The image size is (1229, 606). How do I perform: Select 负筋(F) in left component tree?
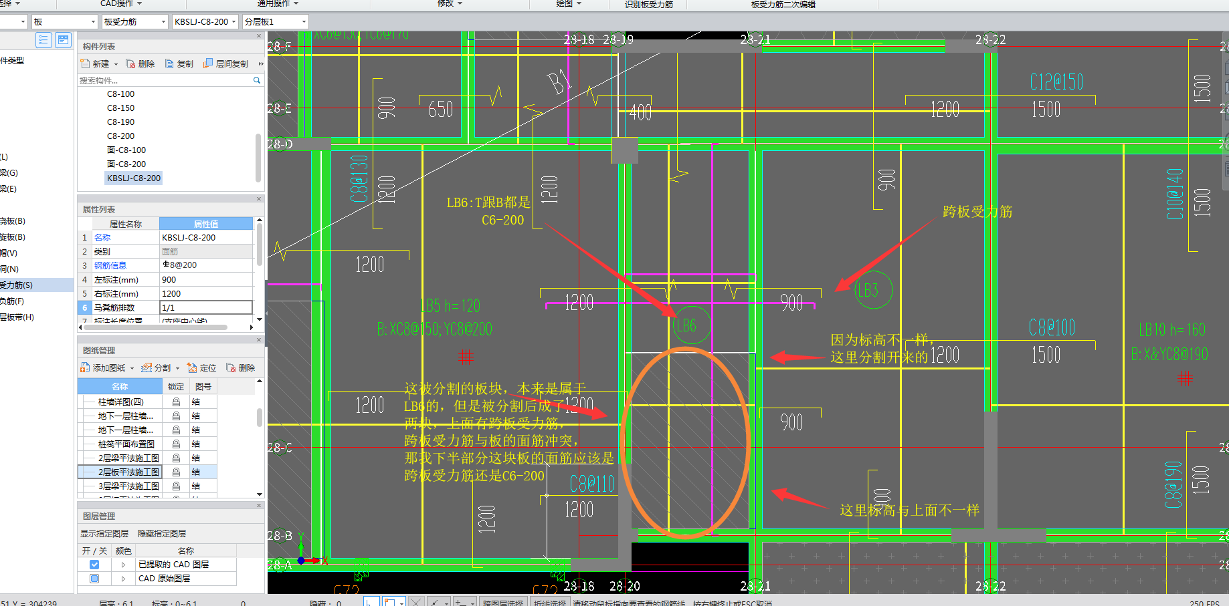pyautogui.click(x=12, y=301)
